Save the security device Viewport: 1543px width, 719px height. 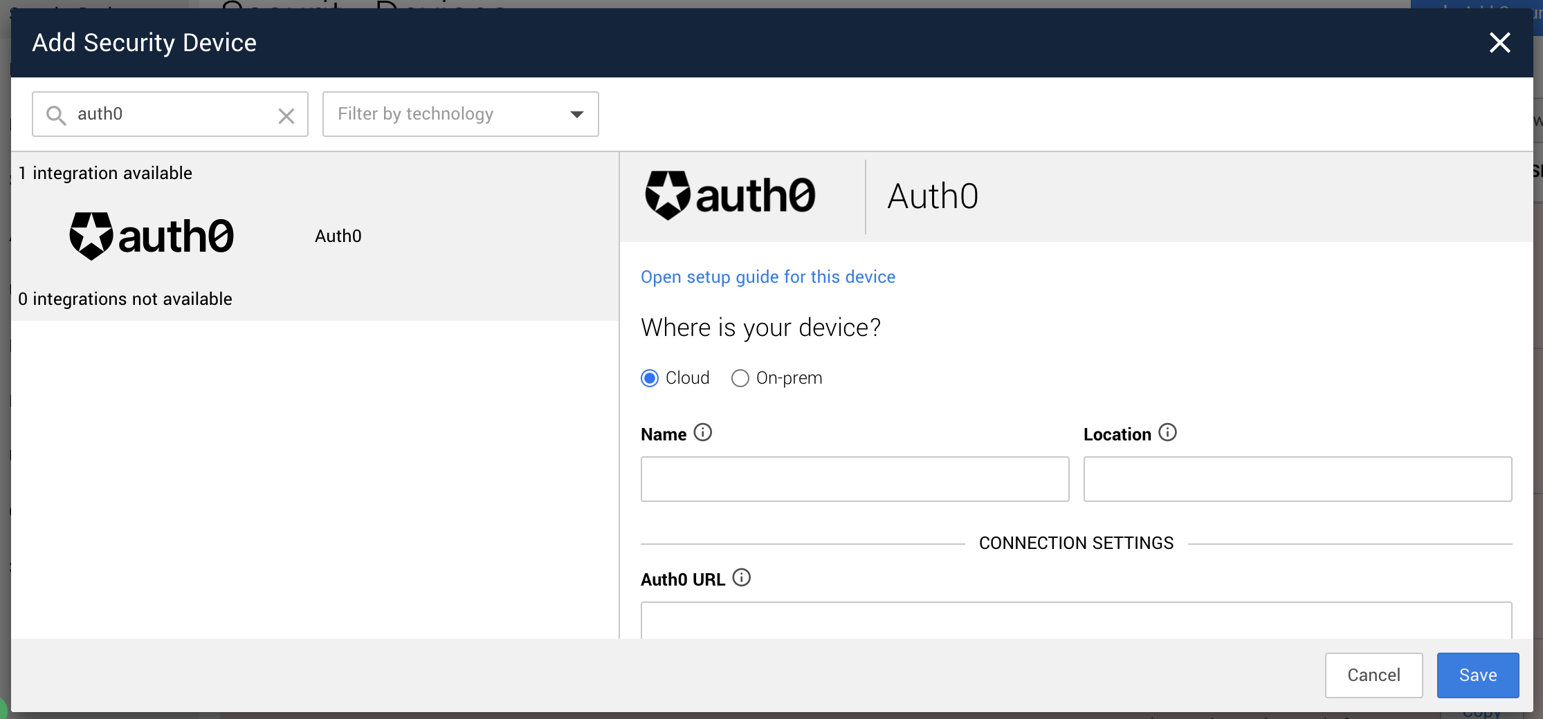point(1478,675)
